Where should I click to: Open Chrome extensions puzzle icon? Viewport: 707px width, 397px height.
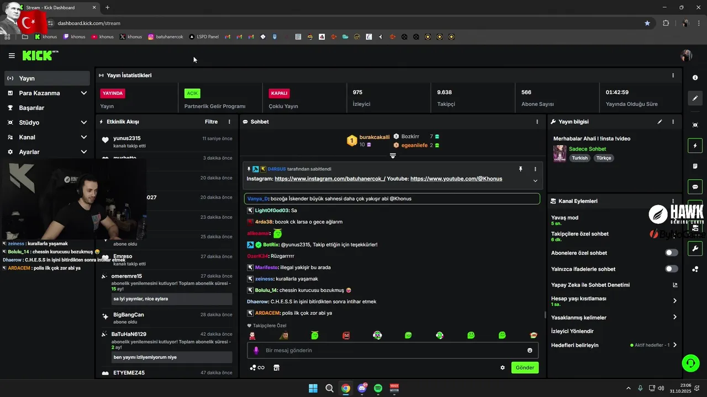(x=666, y=23)
